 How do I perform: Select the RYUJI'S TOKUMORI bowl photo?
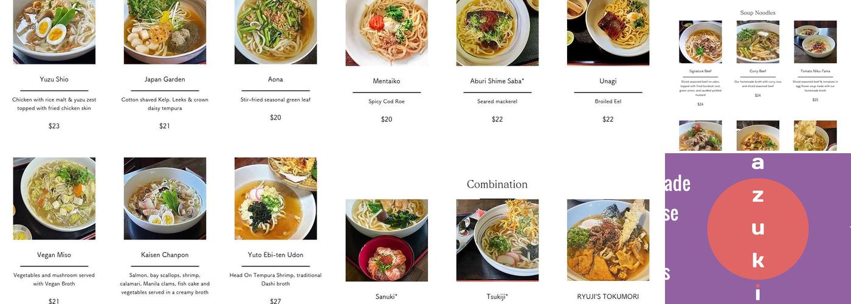tap(608, 240)
